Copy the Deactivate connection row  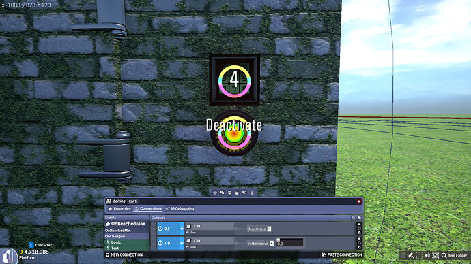click(x=359, y=229)
